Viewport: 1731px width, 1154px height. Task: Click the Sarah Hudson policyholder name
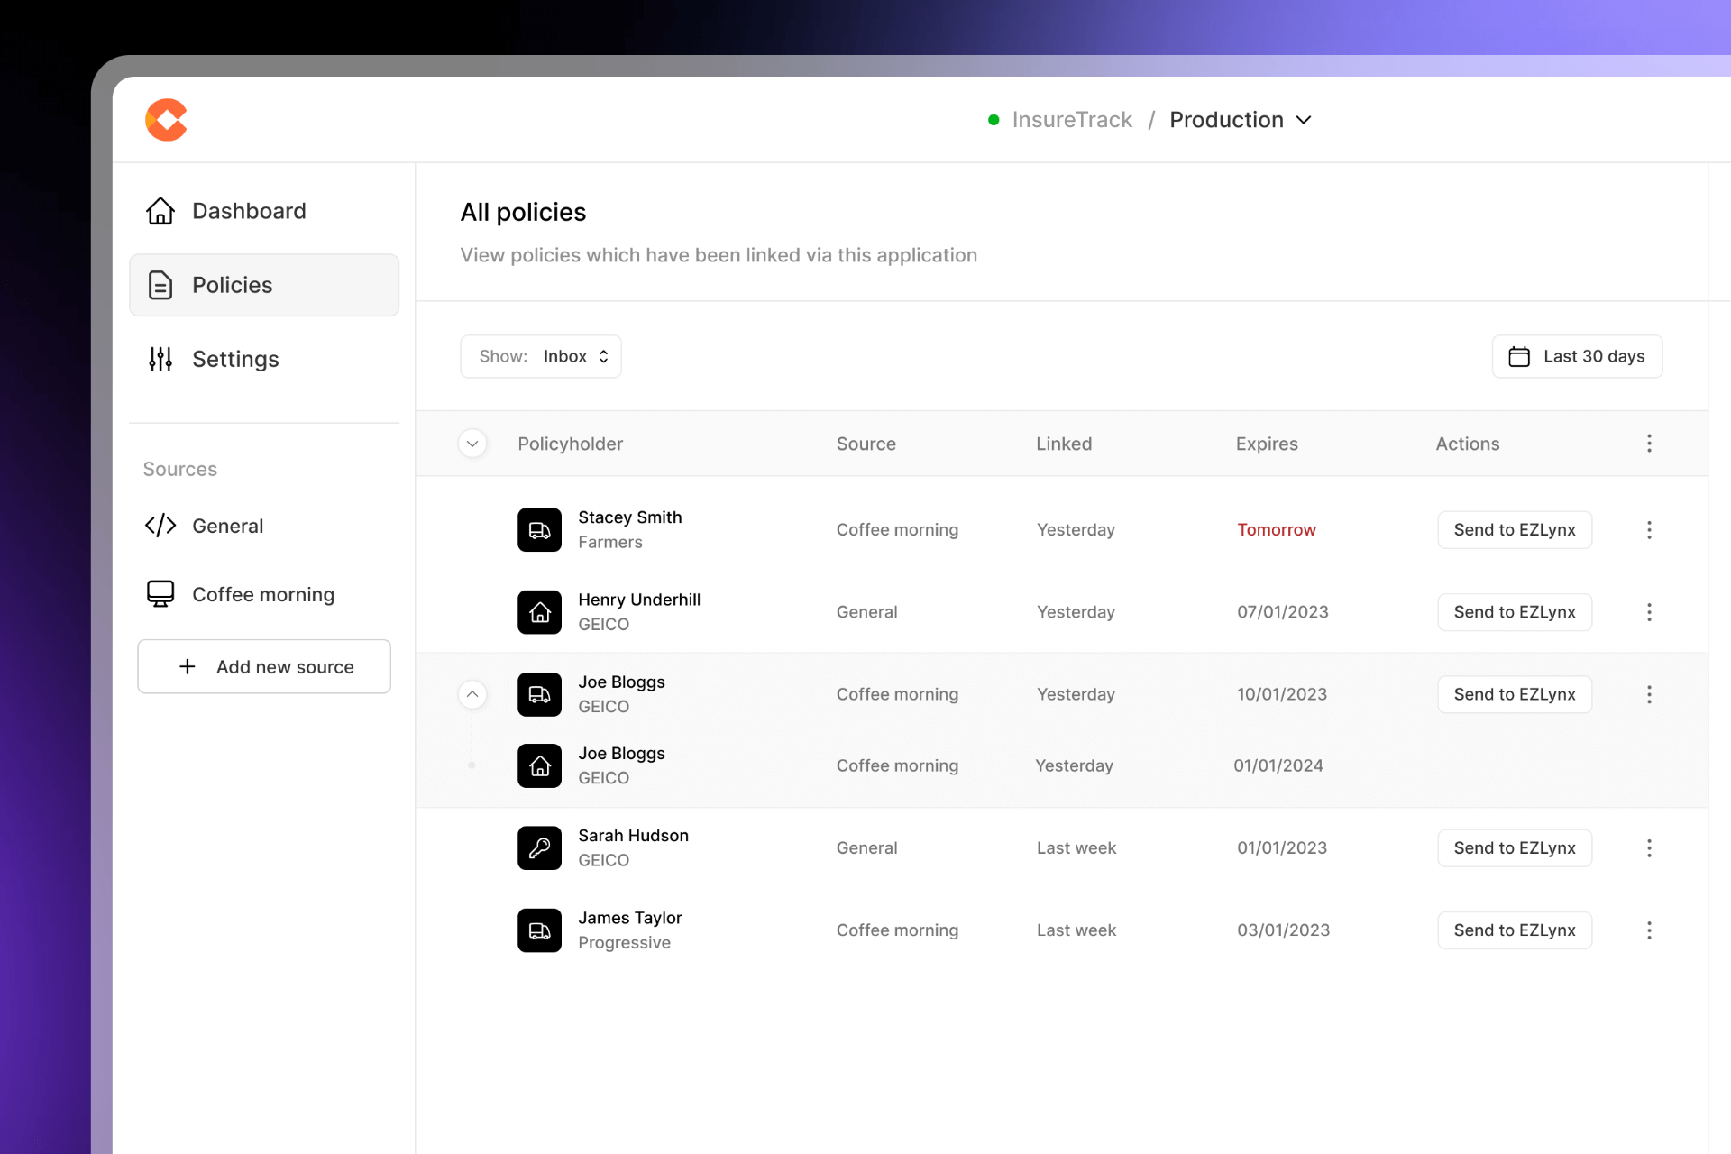click(633, 836)
